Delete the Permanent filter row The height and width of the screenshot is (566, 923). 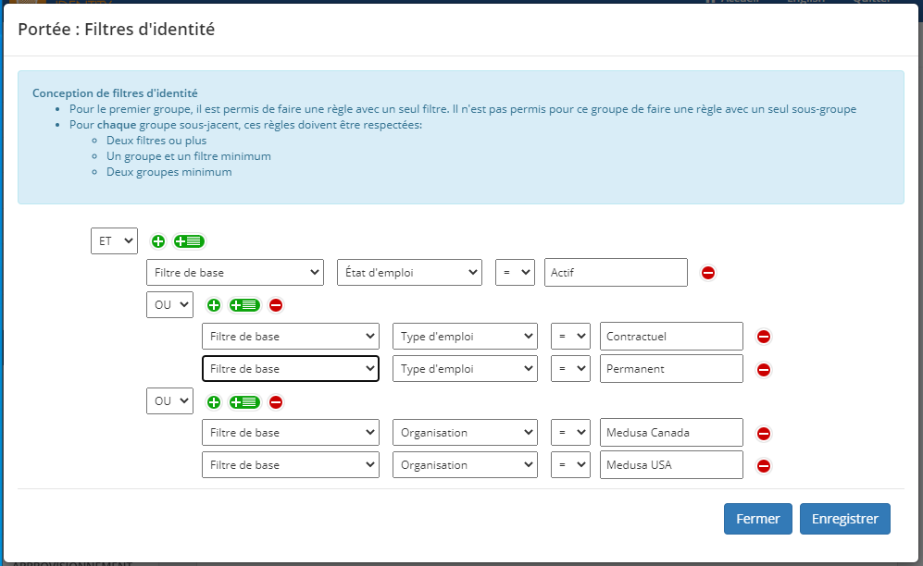point(764,370)
